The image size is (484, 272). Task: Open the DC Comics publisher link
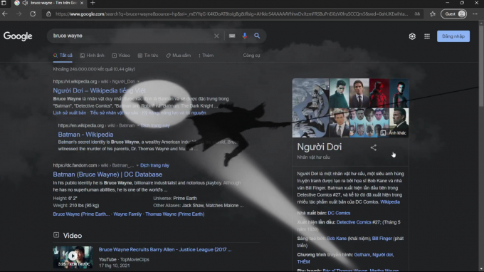pyautogui.click(x=339, y=213)
